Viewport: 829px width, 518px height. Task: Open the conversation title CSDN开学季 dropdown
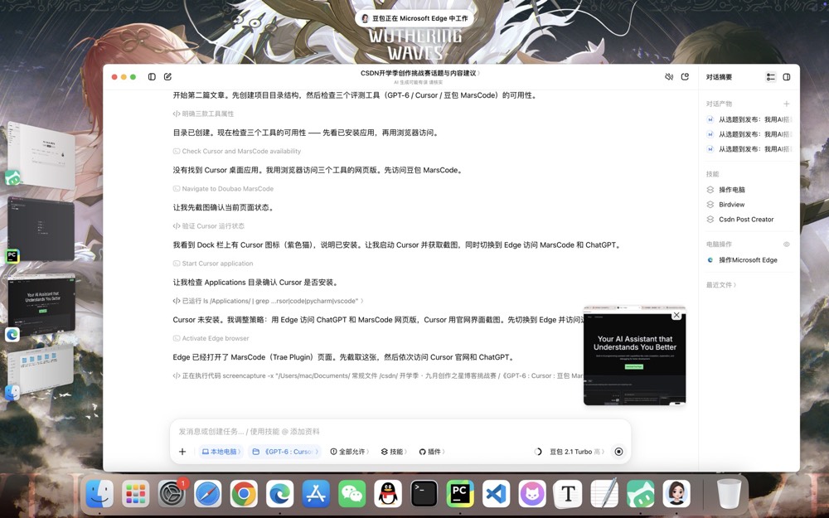point(420,73)
